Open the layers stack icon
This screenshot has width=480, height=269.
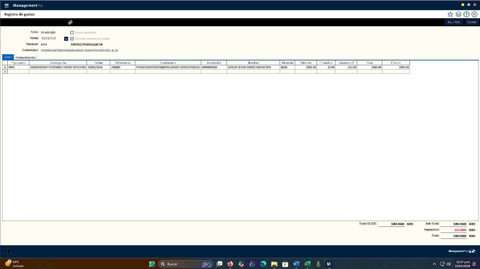[x=458, y=14]
